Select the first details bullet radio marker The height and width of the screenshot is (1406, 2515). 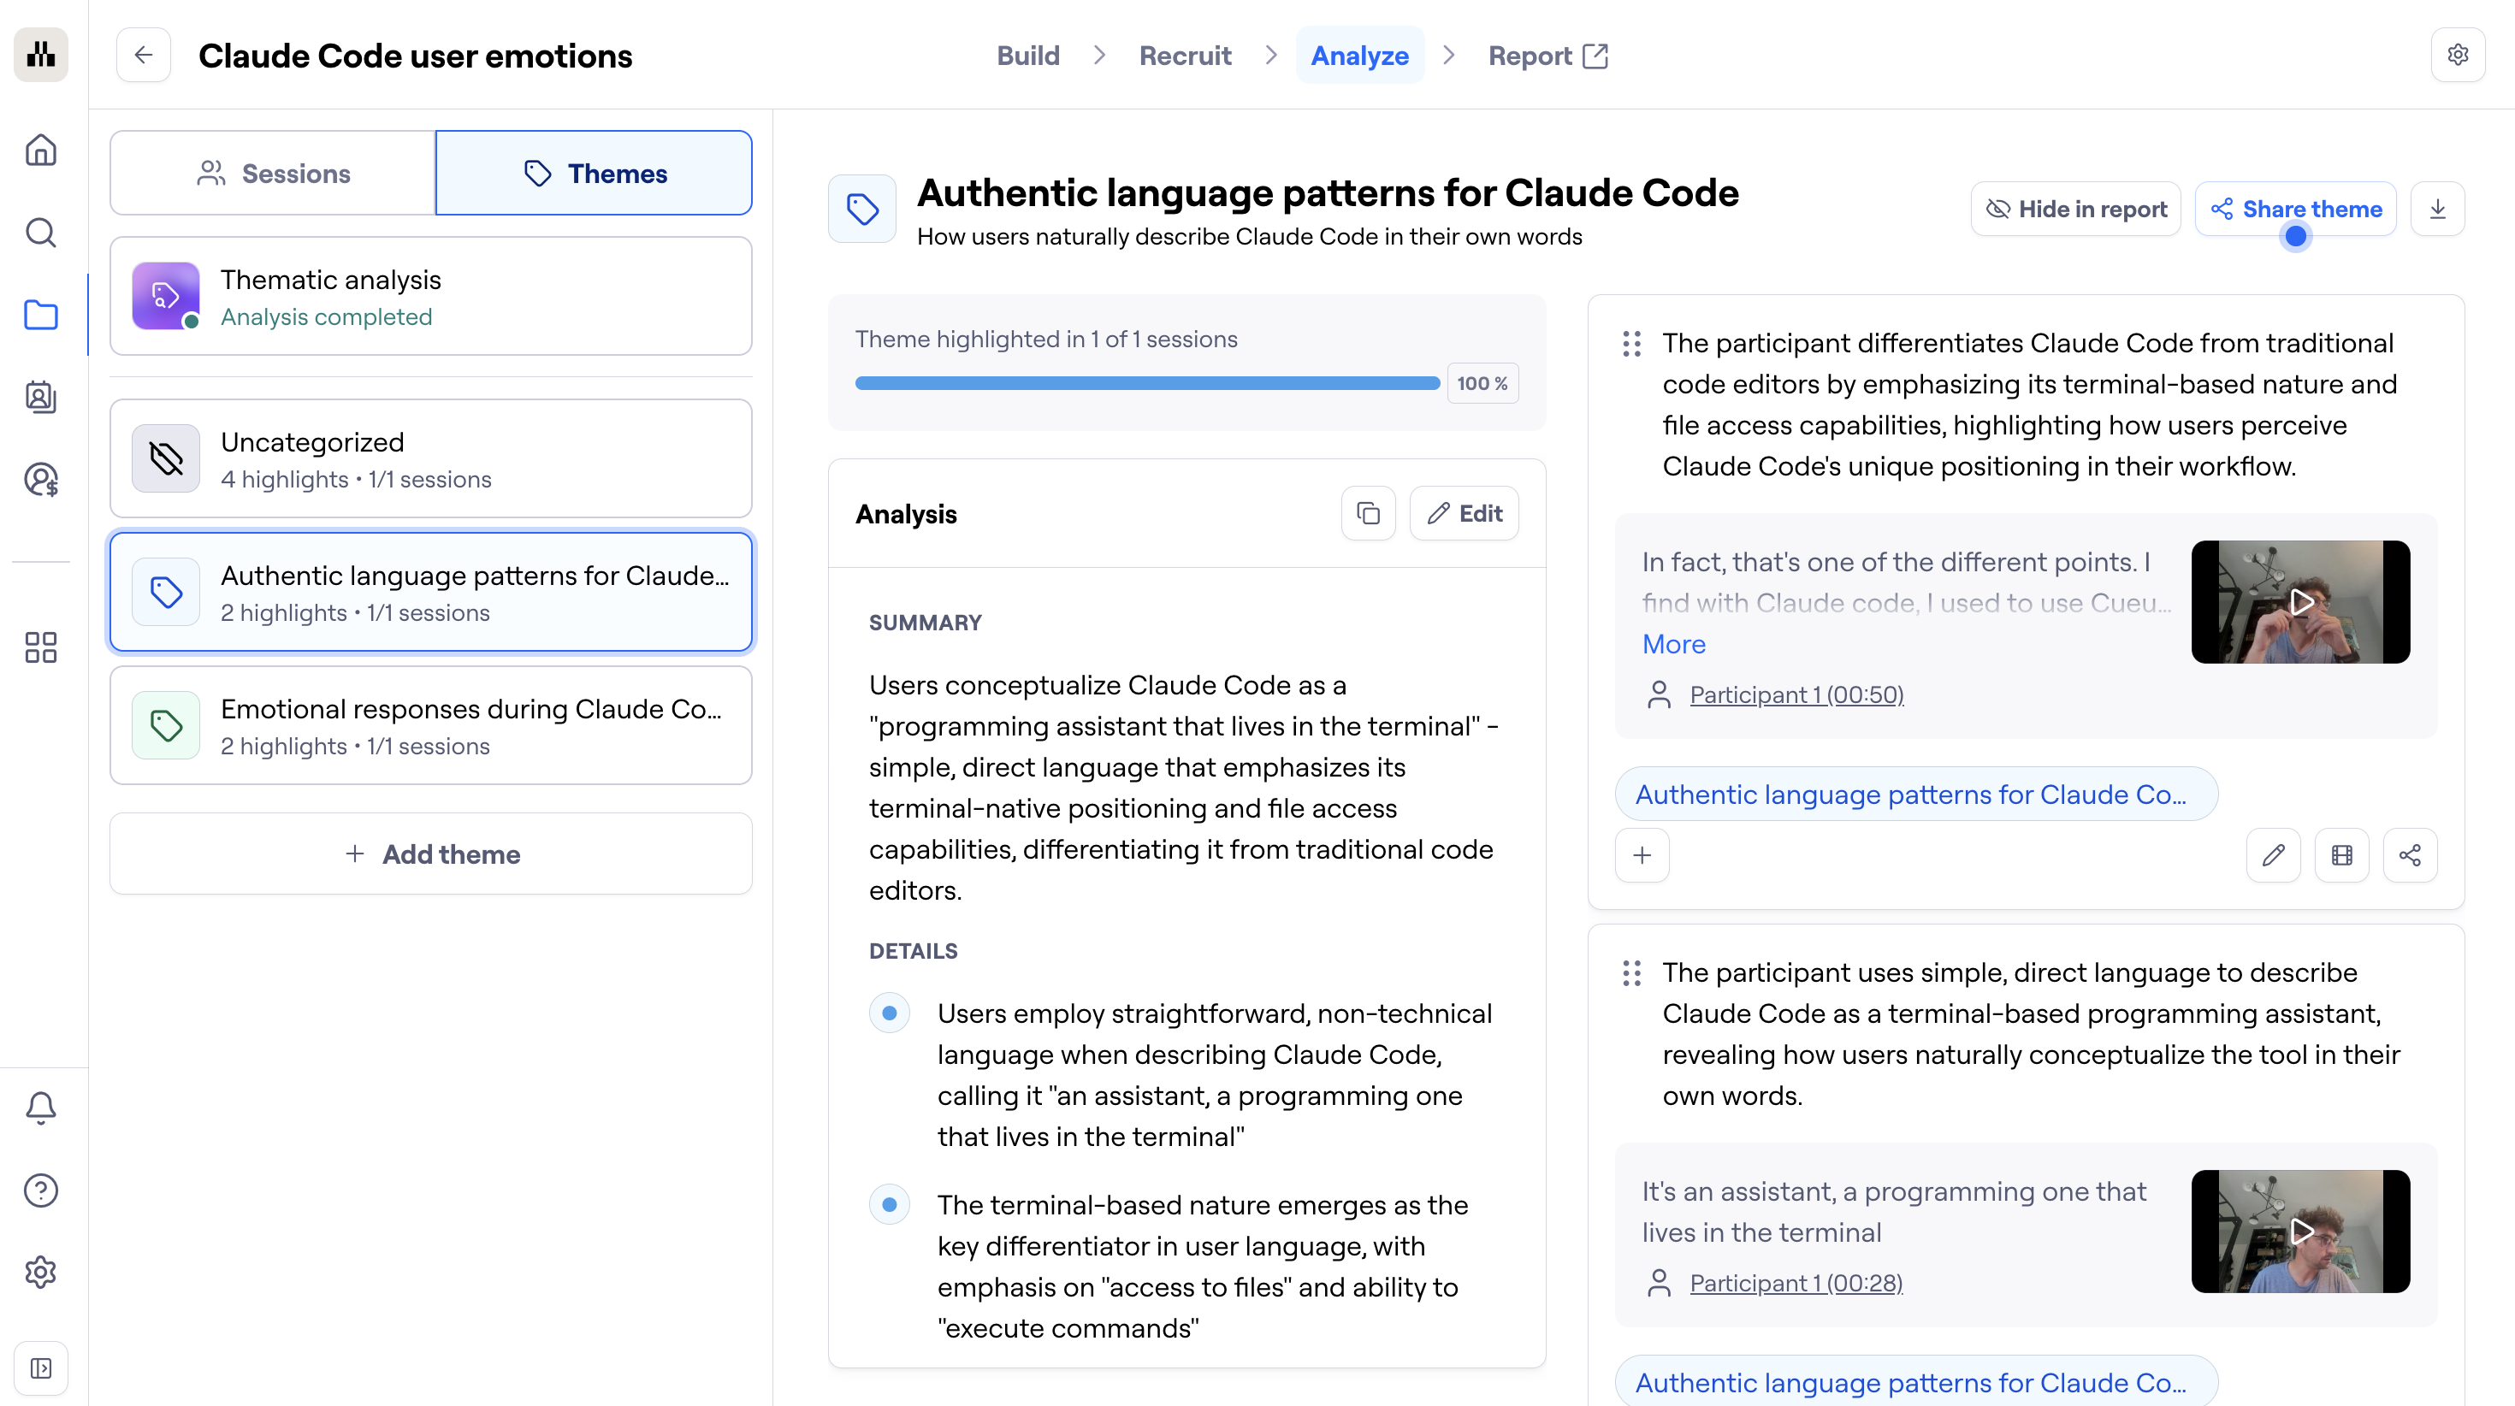point(890,1013)
